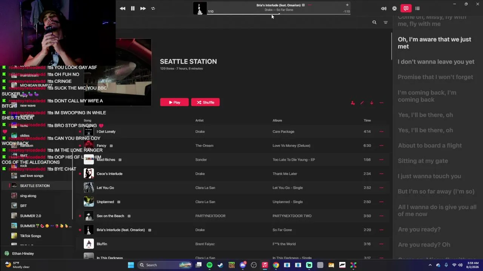This screenshot has width=483, height=271.
Task: Open Discord from the taskbar
Action: [243, 265]
